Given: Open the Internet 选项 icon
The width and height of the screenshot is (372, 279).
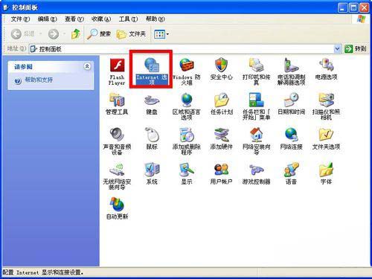Looking at the screenshot, I should pyautogui.click(x=152, y=65).
